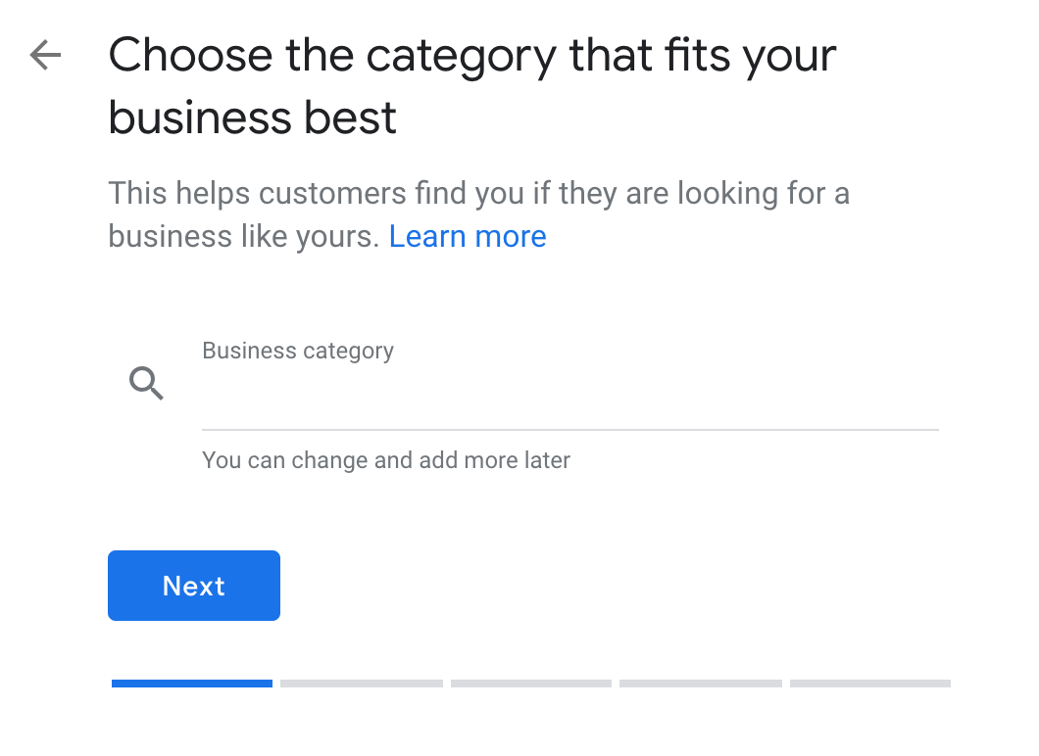Viewport: 1039px width, 756px height.
Task: Select the second gray progress bar segment
Action: [362, 684]
